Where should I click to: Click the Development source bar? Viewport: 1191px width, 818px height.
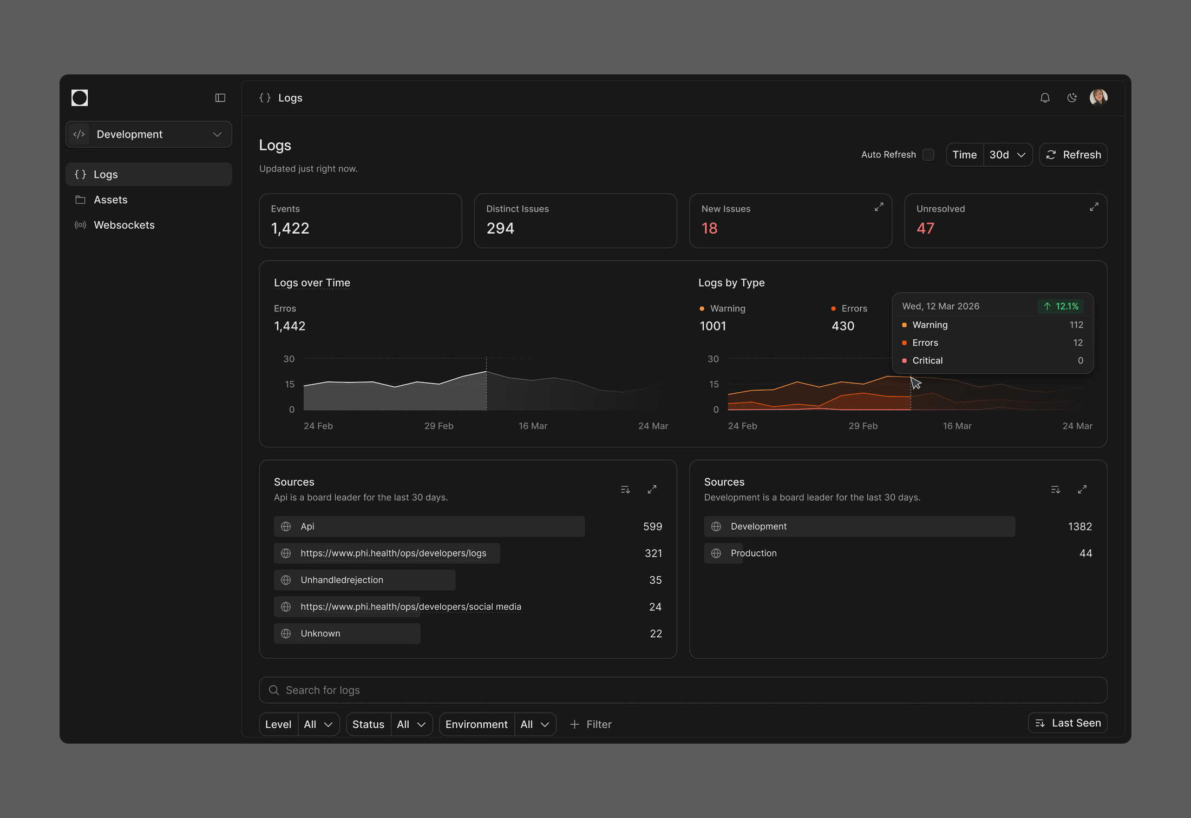pos(859,526)
